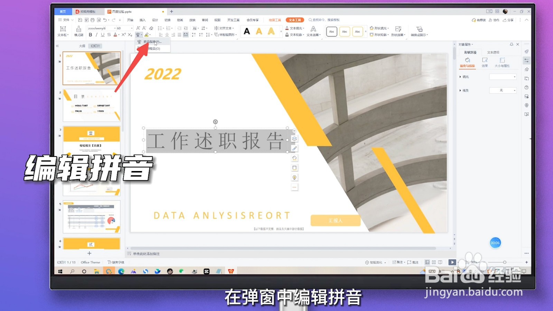The image size is (553, 311).
Task: Align text right
Action: (x=173, y=35)
